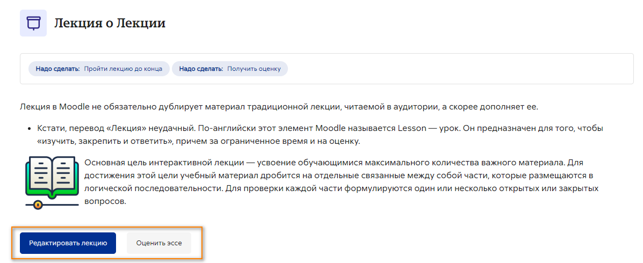Select the Оценить эссе button
Image resolution: width=643 pixels, height=263 pixels.
click(159, 243)
